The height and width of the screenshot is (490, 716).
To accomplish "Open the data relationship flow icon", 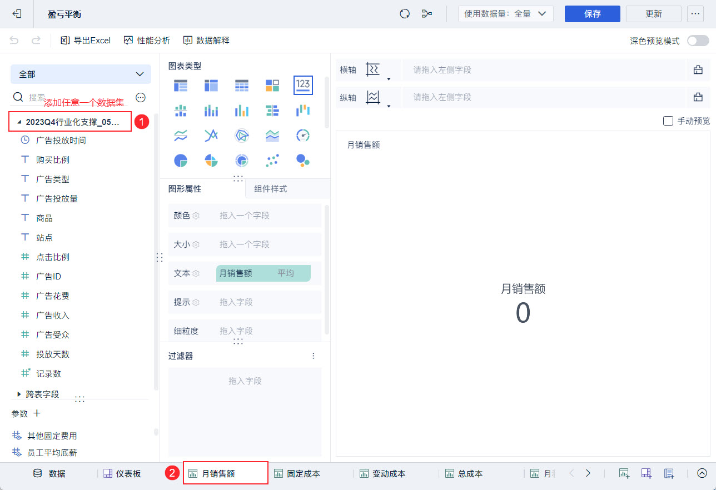I will pos(427,14).
